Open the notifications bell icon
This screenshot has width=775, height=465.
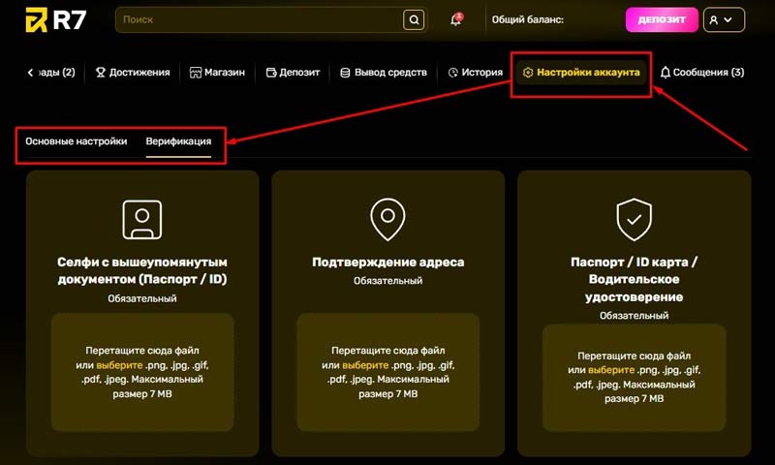(x=455, y=19)
